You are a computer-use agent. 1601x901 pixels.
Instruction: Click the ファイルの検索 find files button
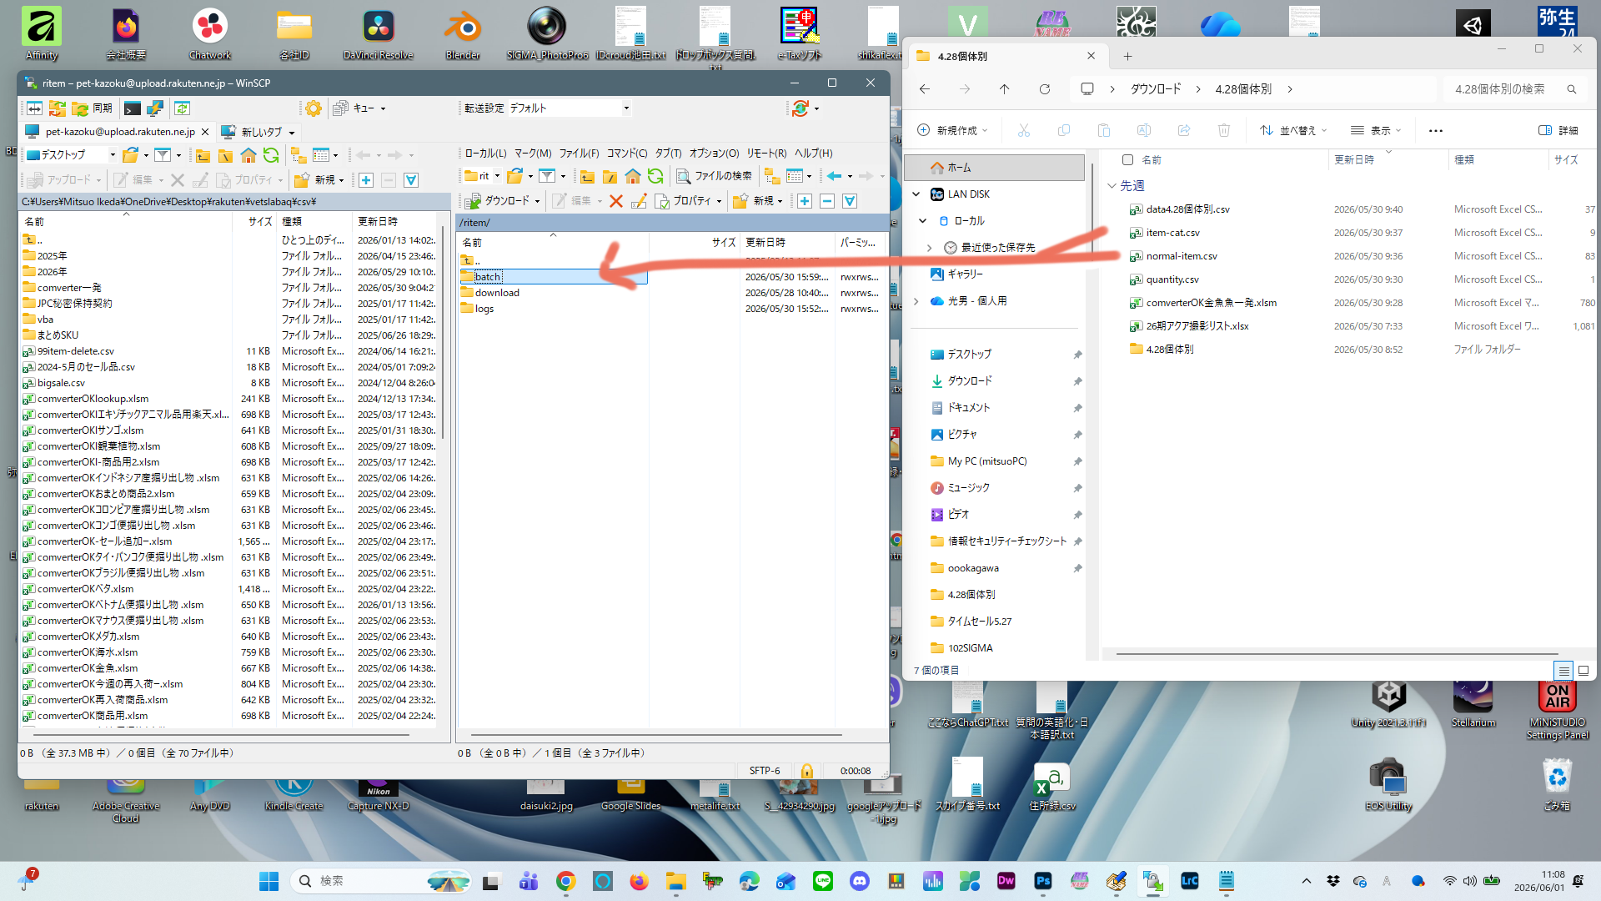point(715,176)
